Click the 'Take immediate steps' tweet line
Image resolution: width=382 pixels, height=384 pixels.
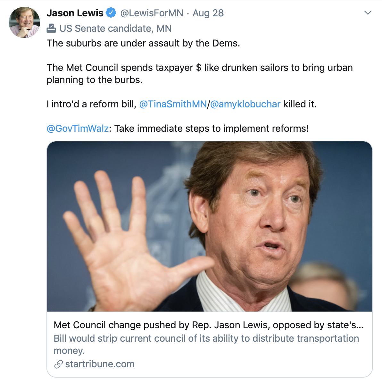pos(211,128)
